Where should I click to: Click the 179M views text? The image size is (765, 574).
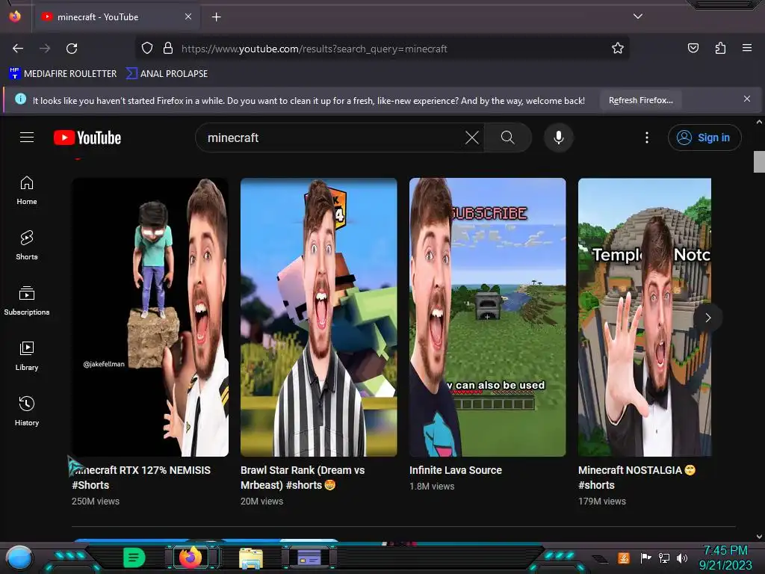point(602,502)
